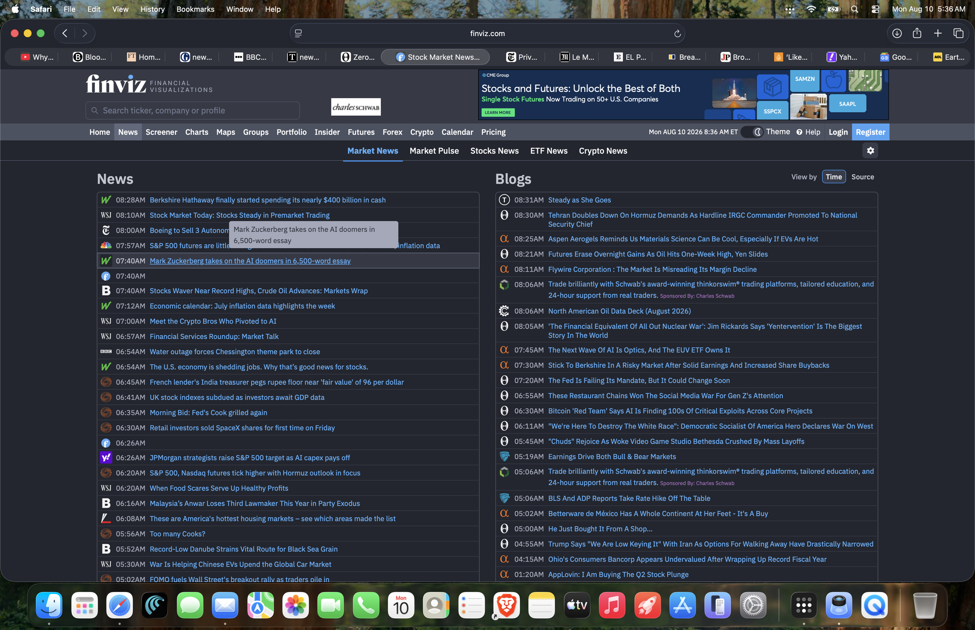Open a new tab with plus icon
Screen dimensions: 975x630
tap(937, 34)
